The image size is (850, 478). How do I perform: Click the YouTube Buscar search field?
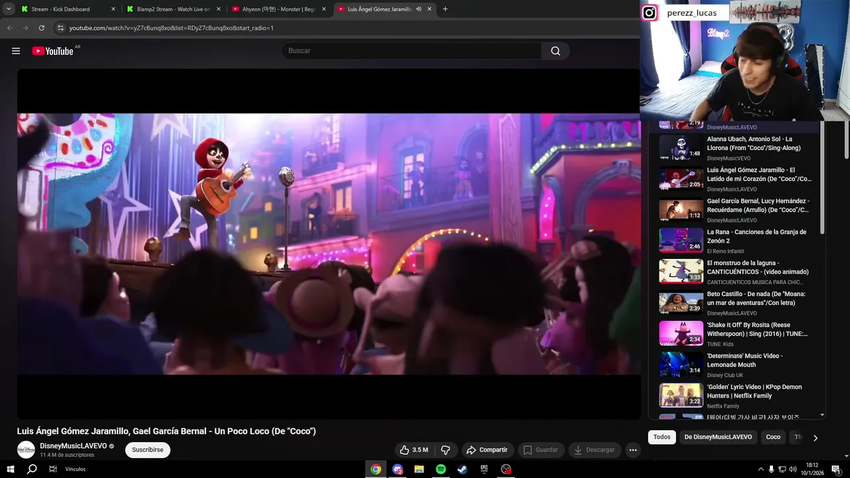tap(412, 51)
